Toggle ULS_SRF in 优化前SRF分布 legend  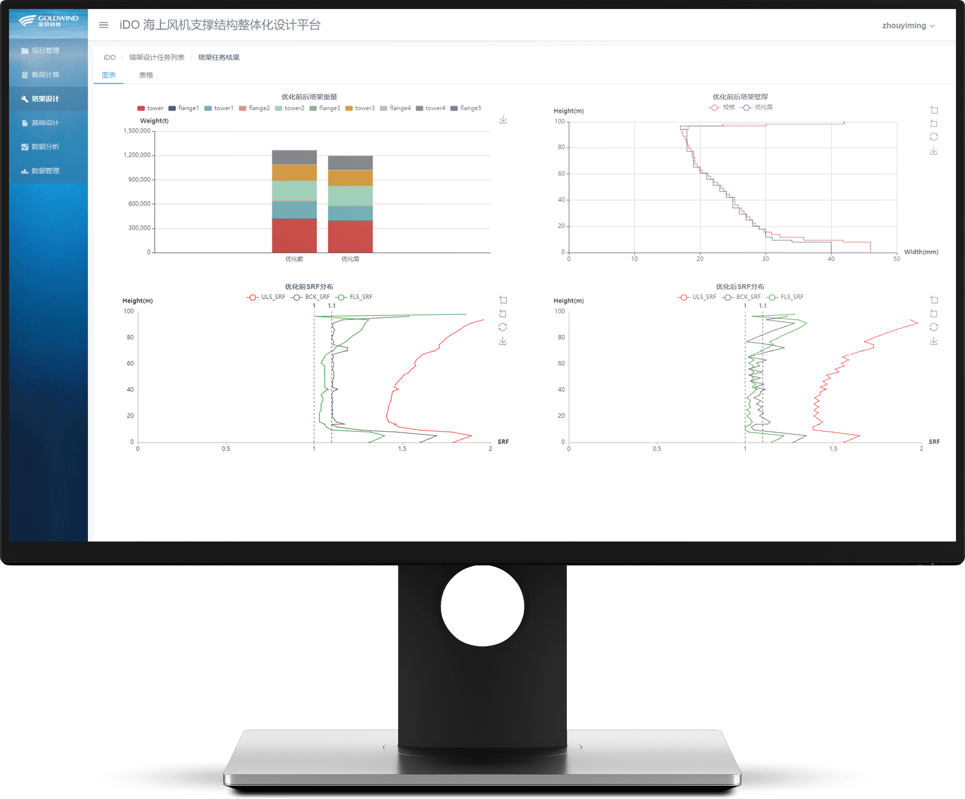point(266,298)
